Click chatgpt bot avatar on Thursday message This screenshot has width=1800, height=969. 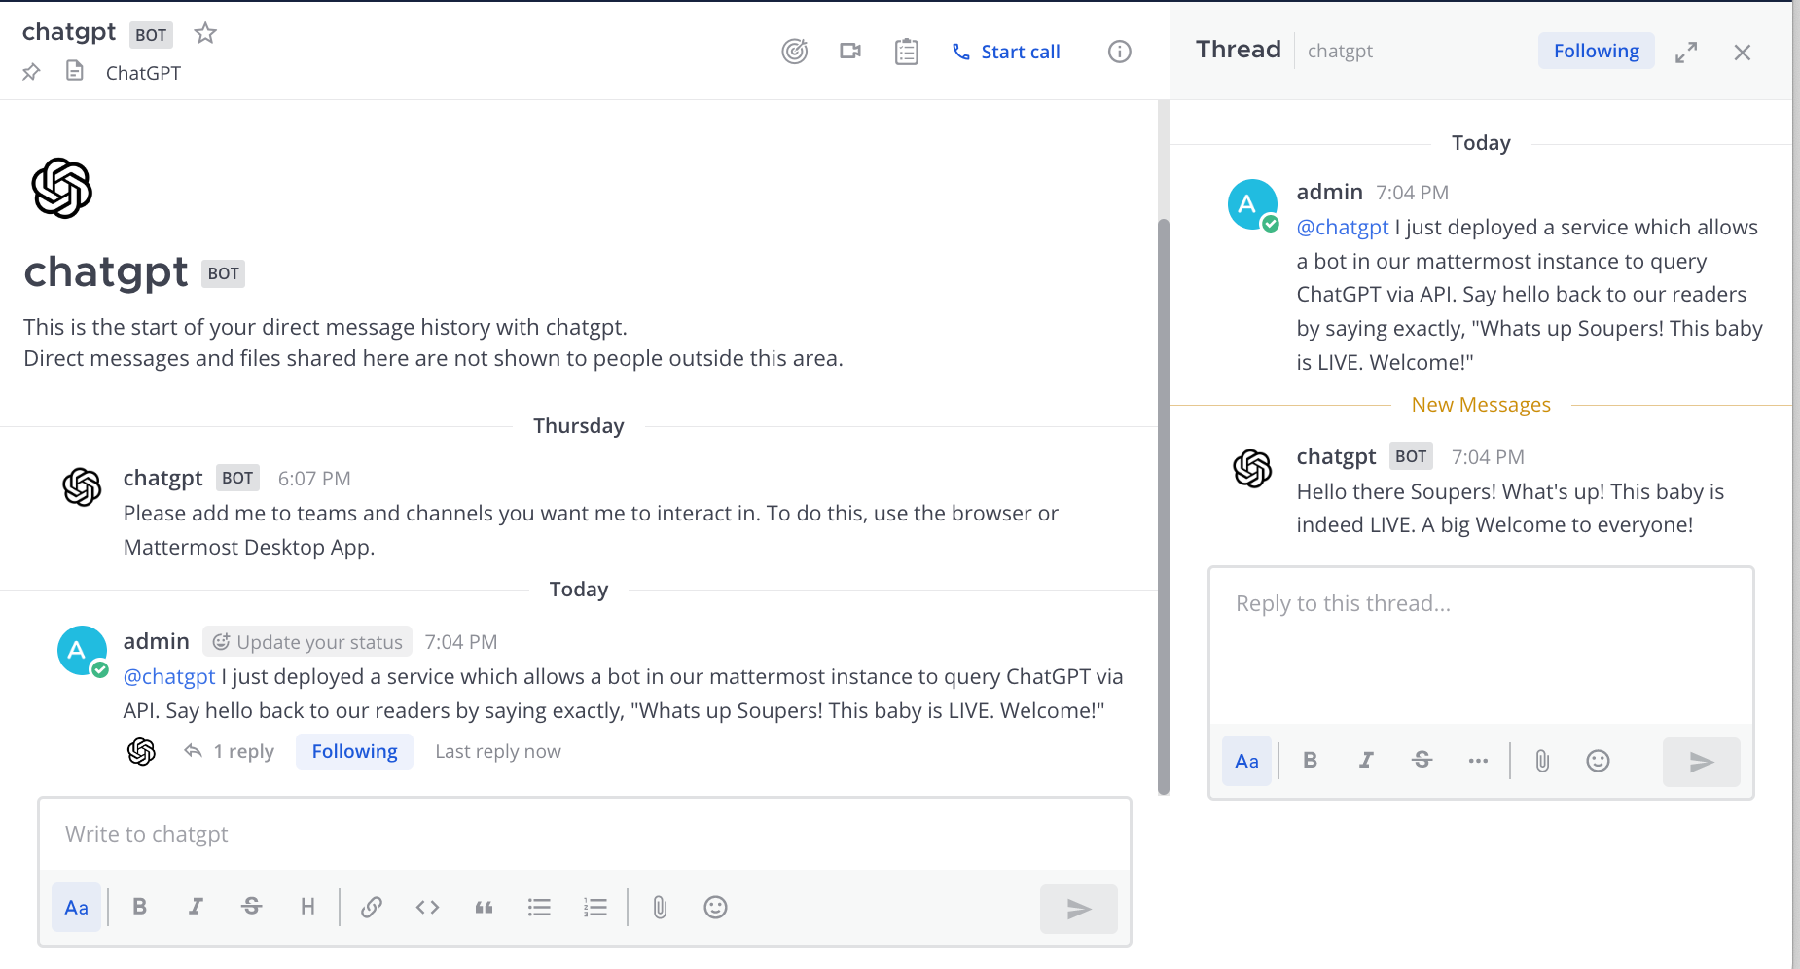[82, 487]
